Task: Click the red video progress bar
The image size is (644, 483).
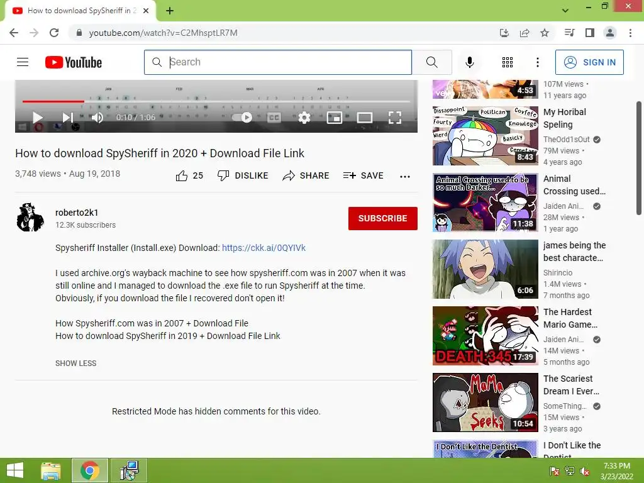Action: (53, 101)
